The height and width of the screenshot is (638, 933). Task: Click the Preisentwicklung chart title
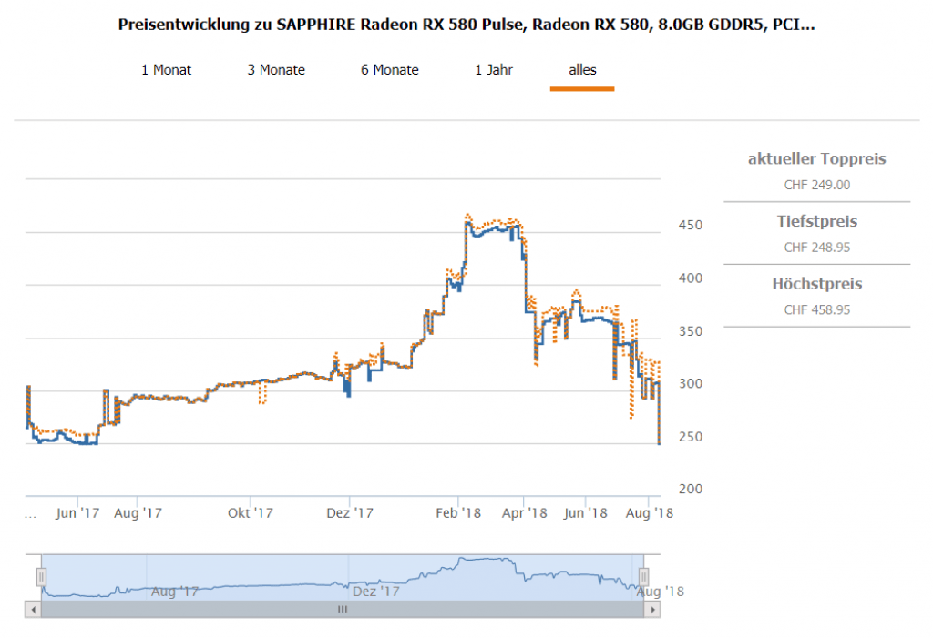pyautogui.click(x=466, y=25)
